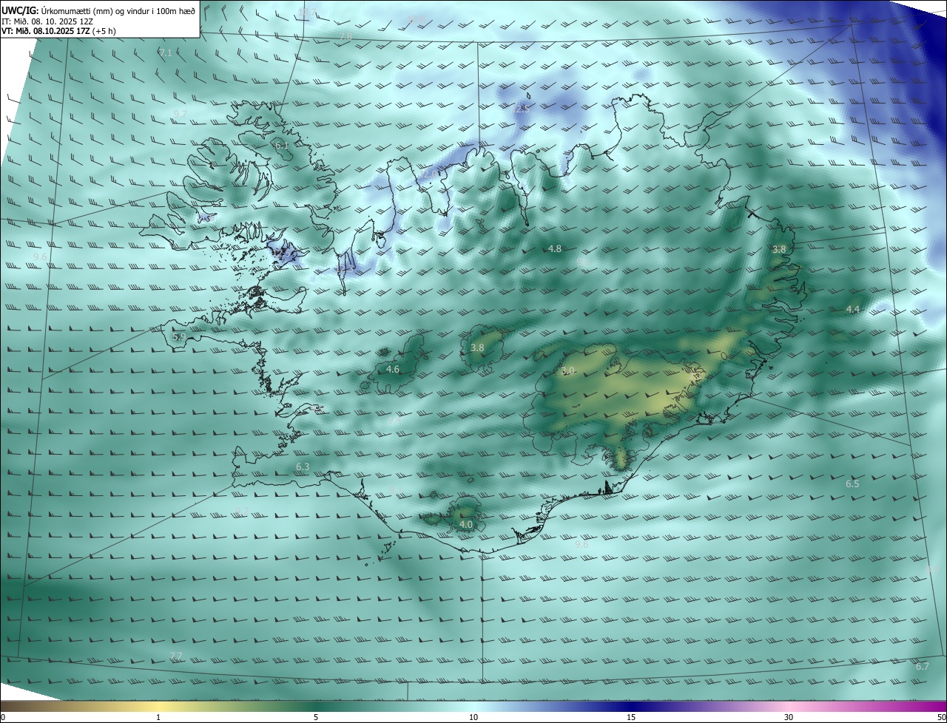Click the "7.7" value label over the ocean
Screen dimensions: 947x723
point(176,656)
